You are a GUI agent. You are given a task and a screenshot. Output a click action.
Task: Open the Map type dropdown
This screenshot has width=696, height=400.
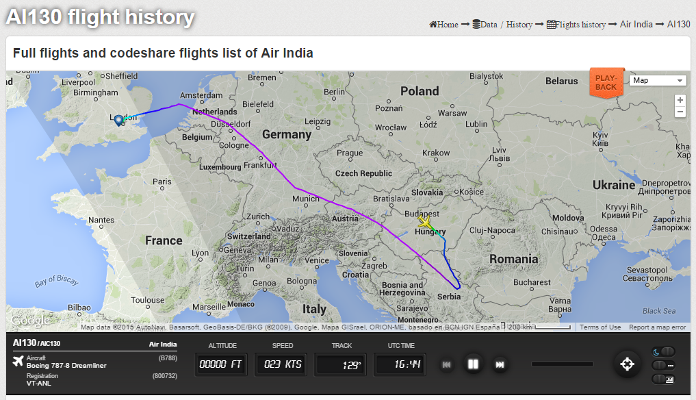pos(656,80)
